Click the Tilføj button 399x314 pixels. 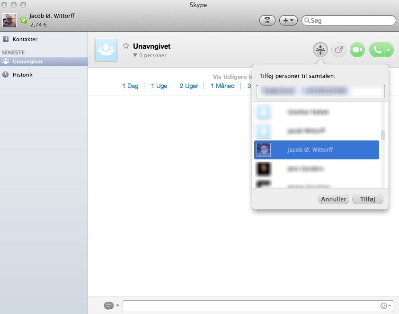[367, 199]
